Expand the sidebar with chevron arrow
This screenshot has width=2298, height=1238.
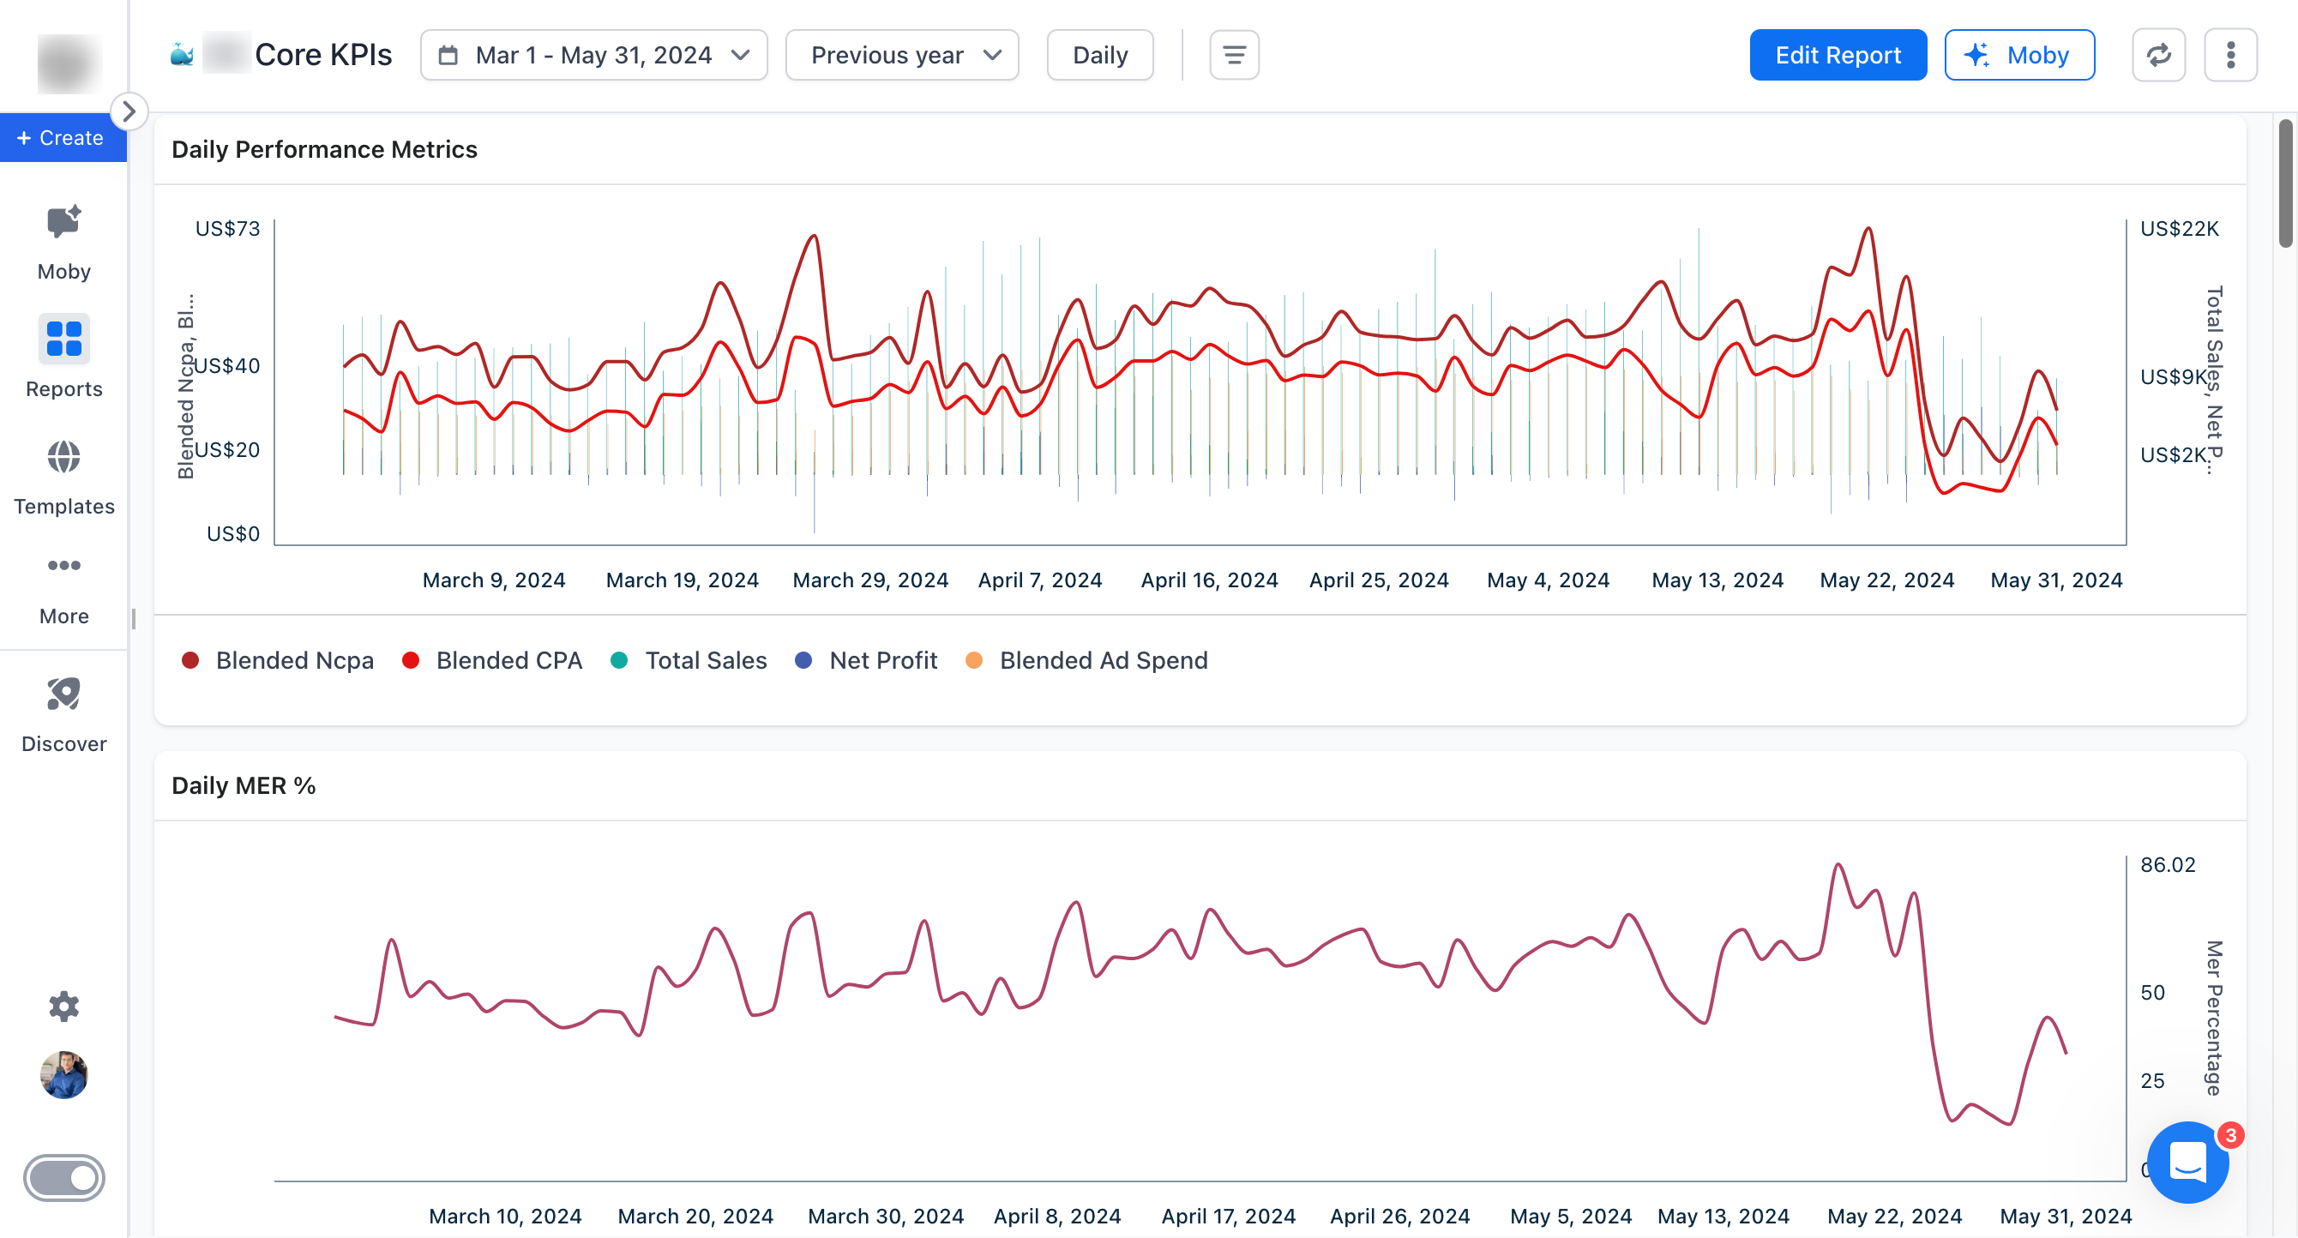click(x=129, y=111)
